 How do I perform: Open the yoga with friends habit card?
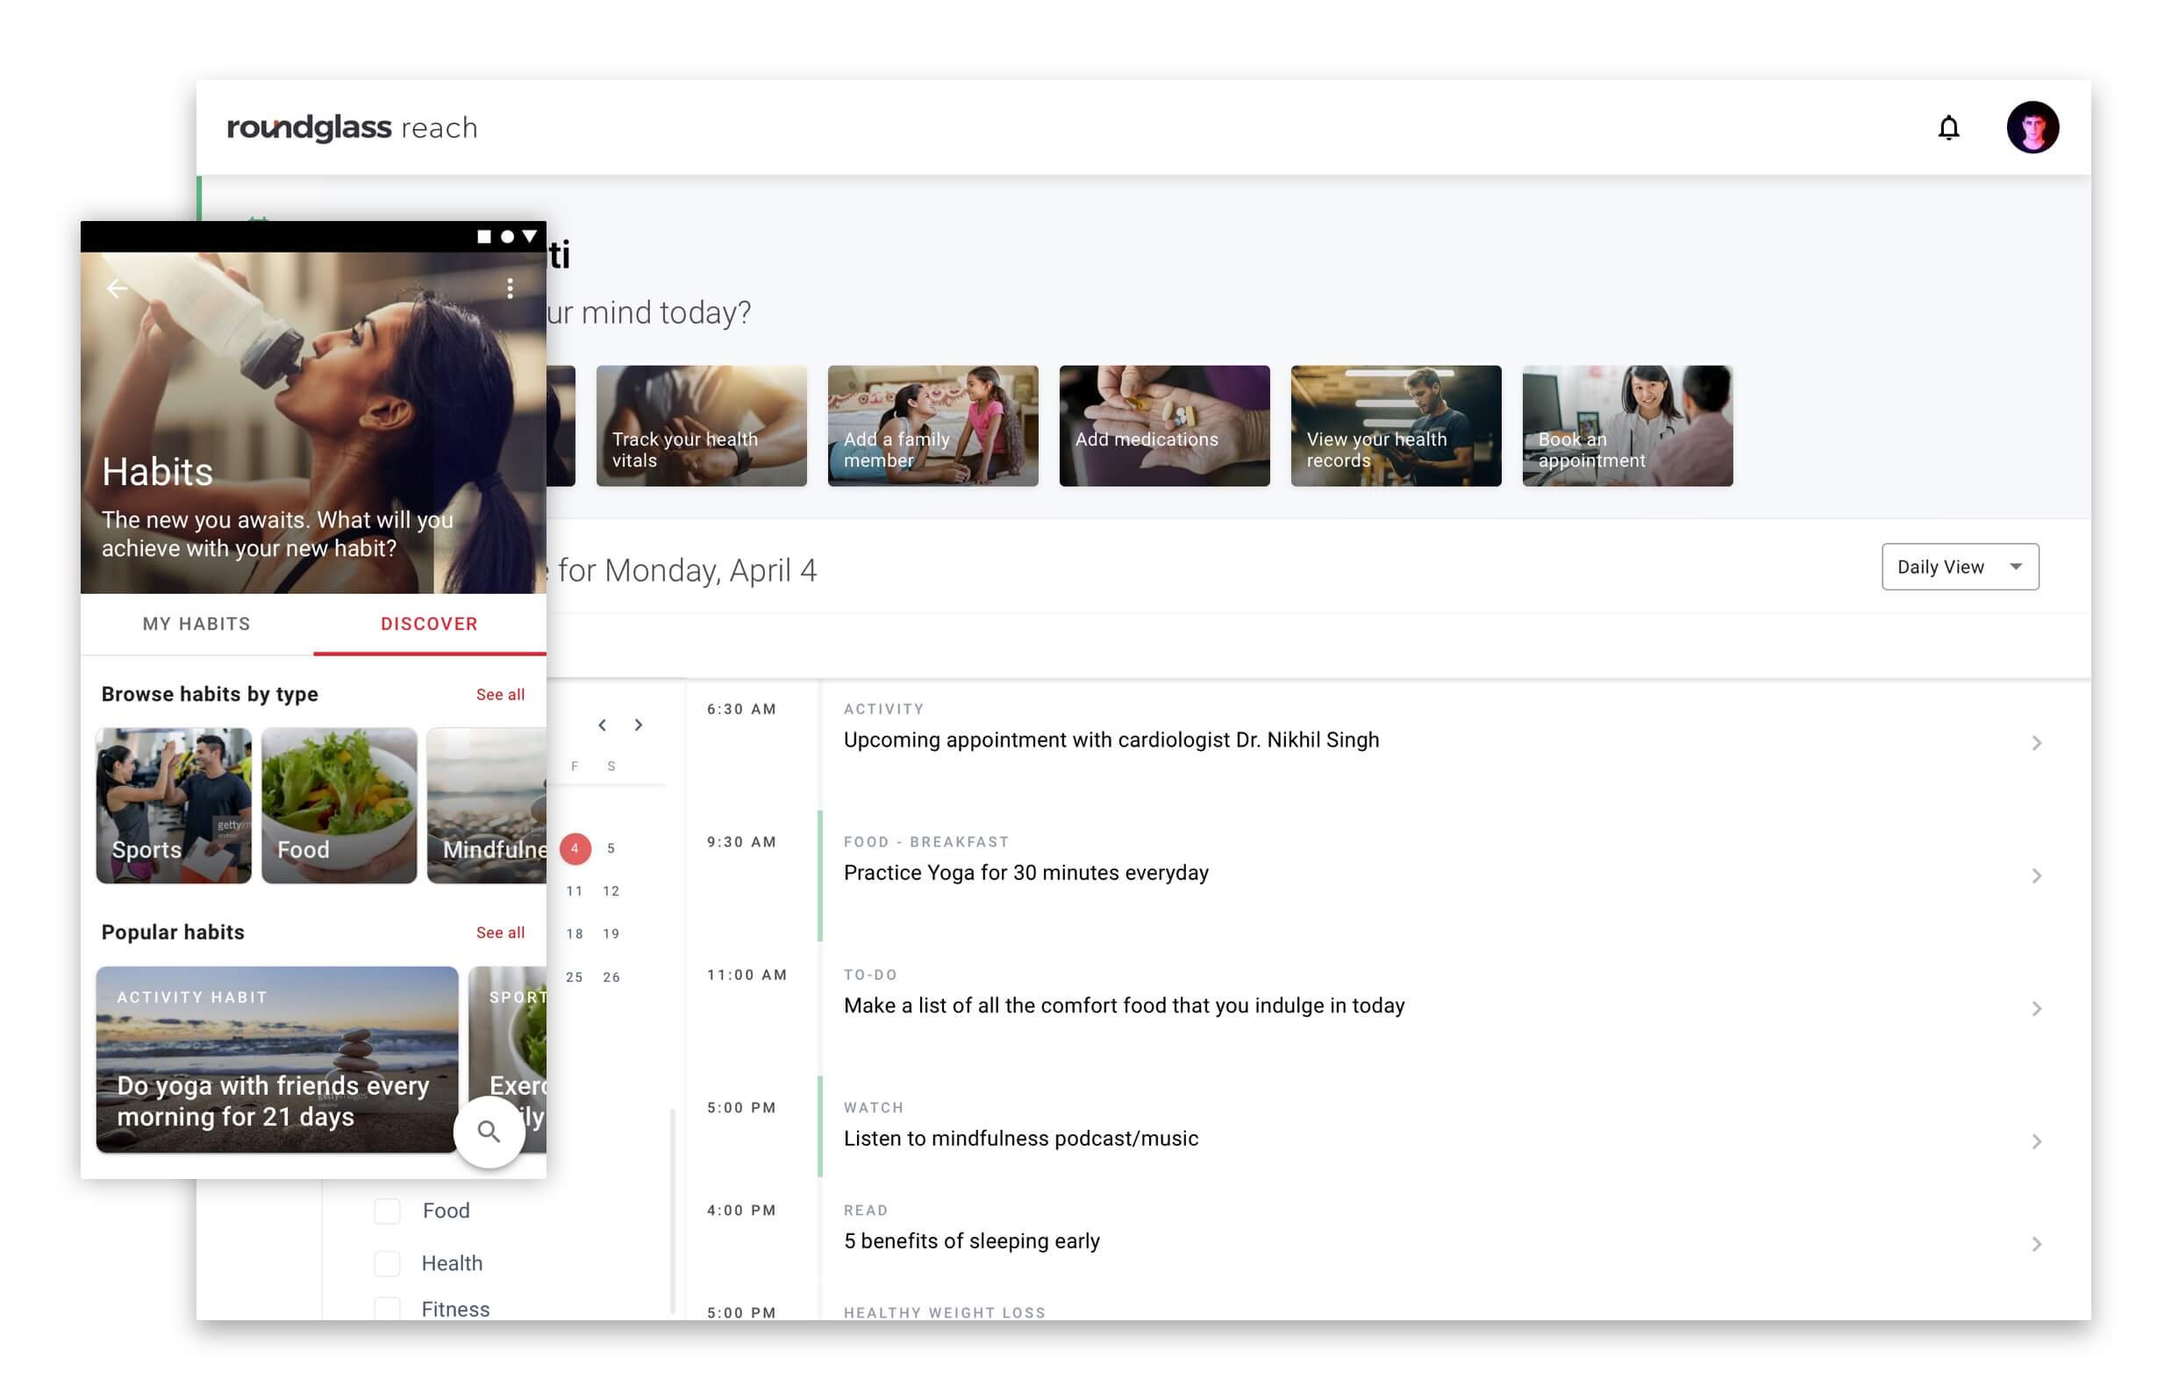277,1060
